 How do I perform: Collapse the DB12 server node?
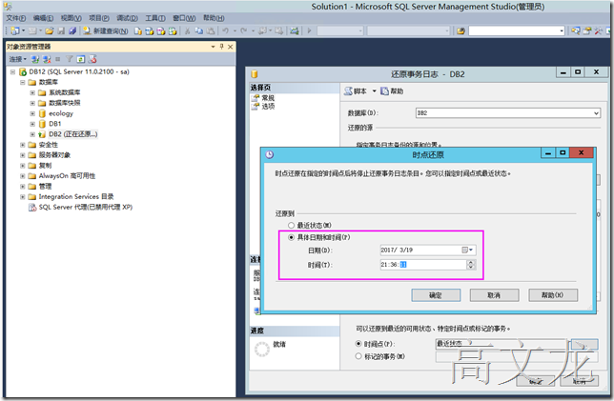coord(12,72)
